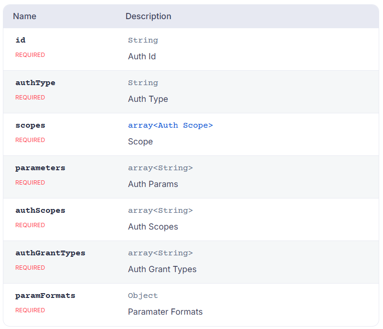This screenshot has width=383, height=329.
Task: Click the Object type of paramFormats
Action: (x=143, y=296)
